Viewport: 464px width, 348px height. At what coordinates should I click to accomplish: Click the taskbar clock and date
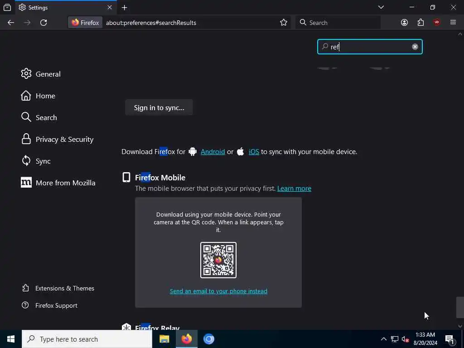(x=425, y=339)
